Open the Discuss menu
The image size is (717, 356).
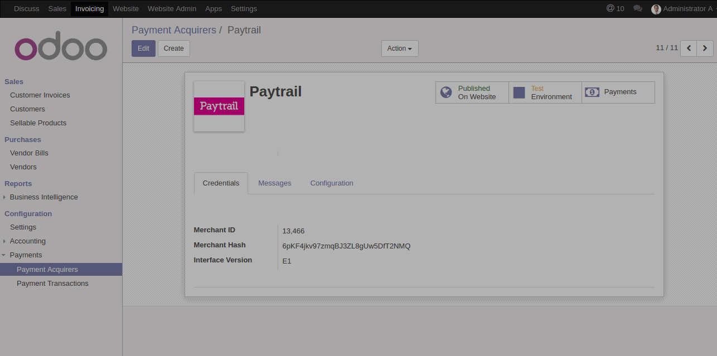click(27, 8)
